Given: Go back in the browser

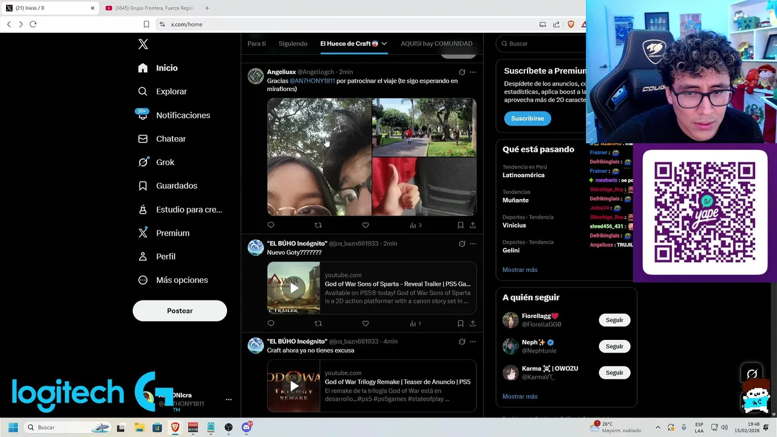Looking at the screenshot, I should tap(8, 24).
